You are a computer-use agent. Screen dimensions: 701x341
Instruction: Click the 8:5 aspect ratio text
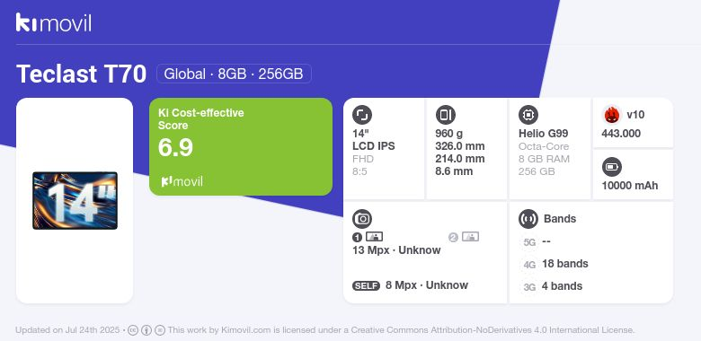(x=359, y=171)
